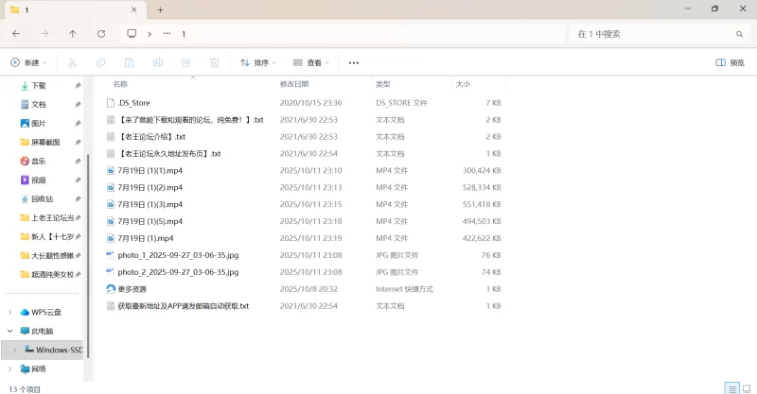
Task: Click the Rename icon in toolbar
Action: pyautogui.click(x=158, y=62)
